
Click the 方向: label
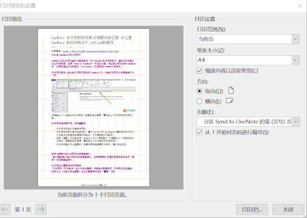point(202,82)
